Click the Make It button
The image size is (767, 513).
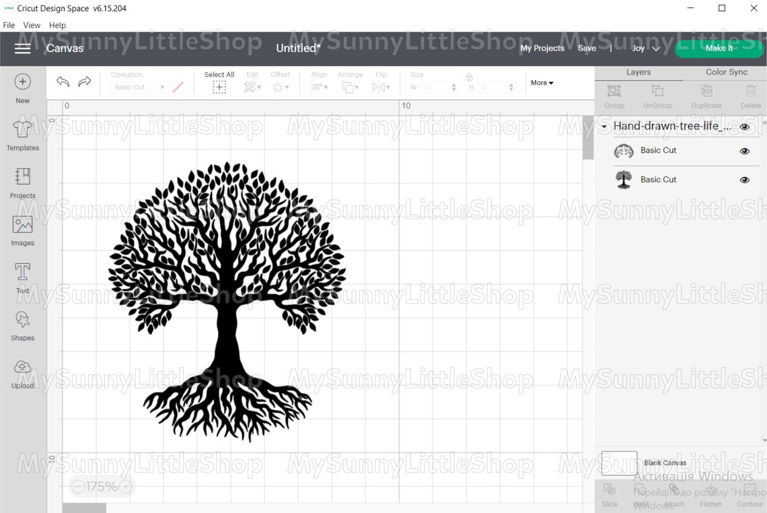(719, 48)
